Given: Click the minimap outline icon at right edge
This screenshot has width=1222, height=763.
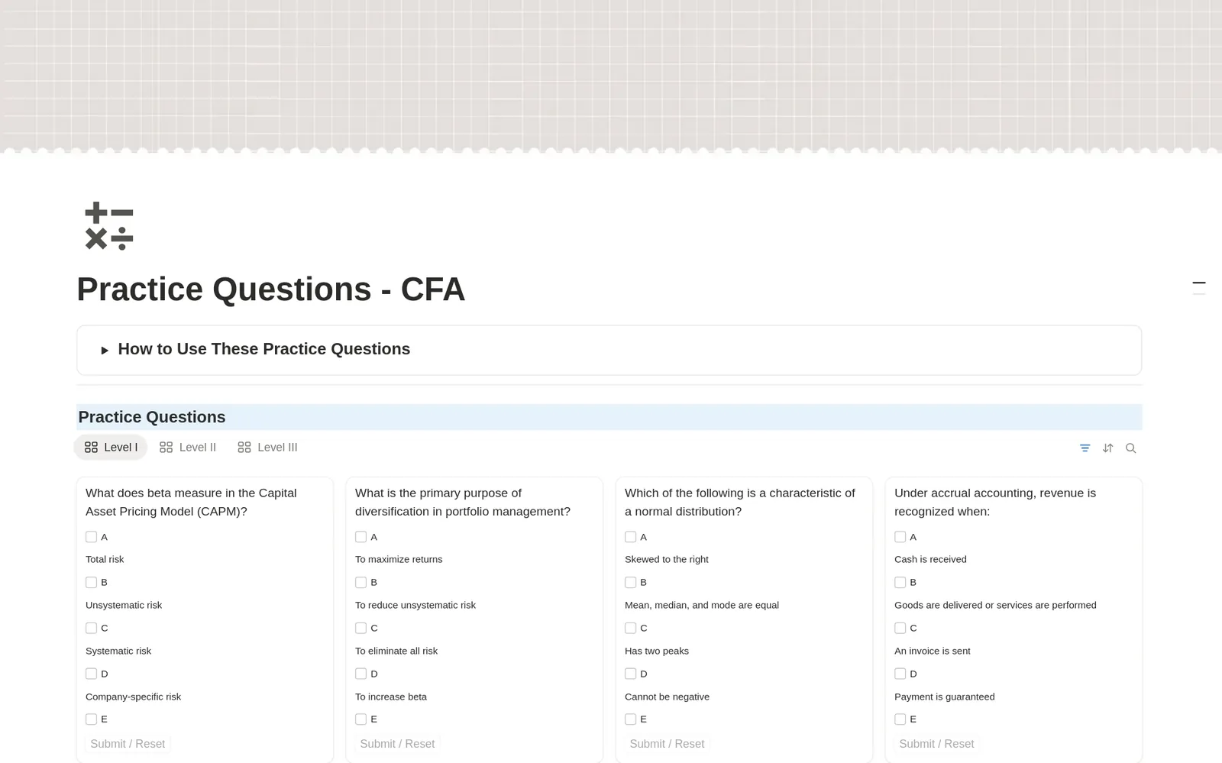Looking at the screenshot, I should coord(1199,288).
